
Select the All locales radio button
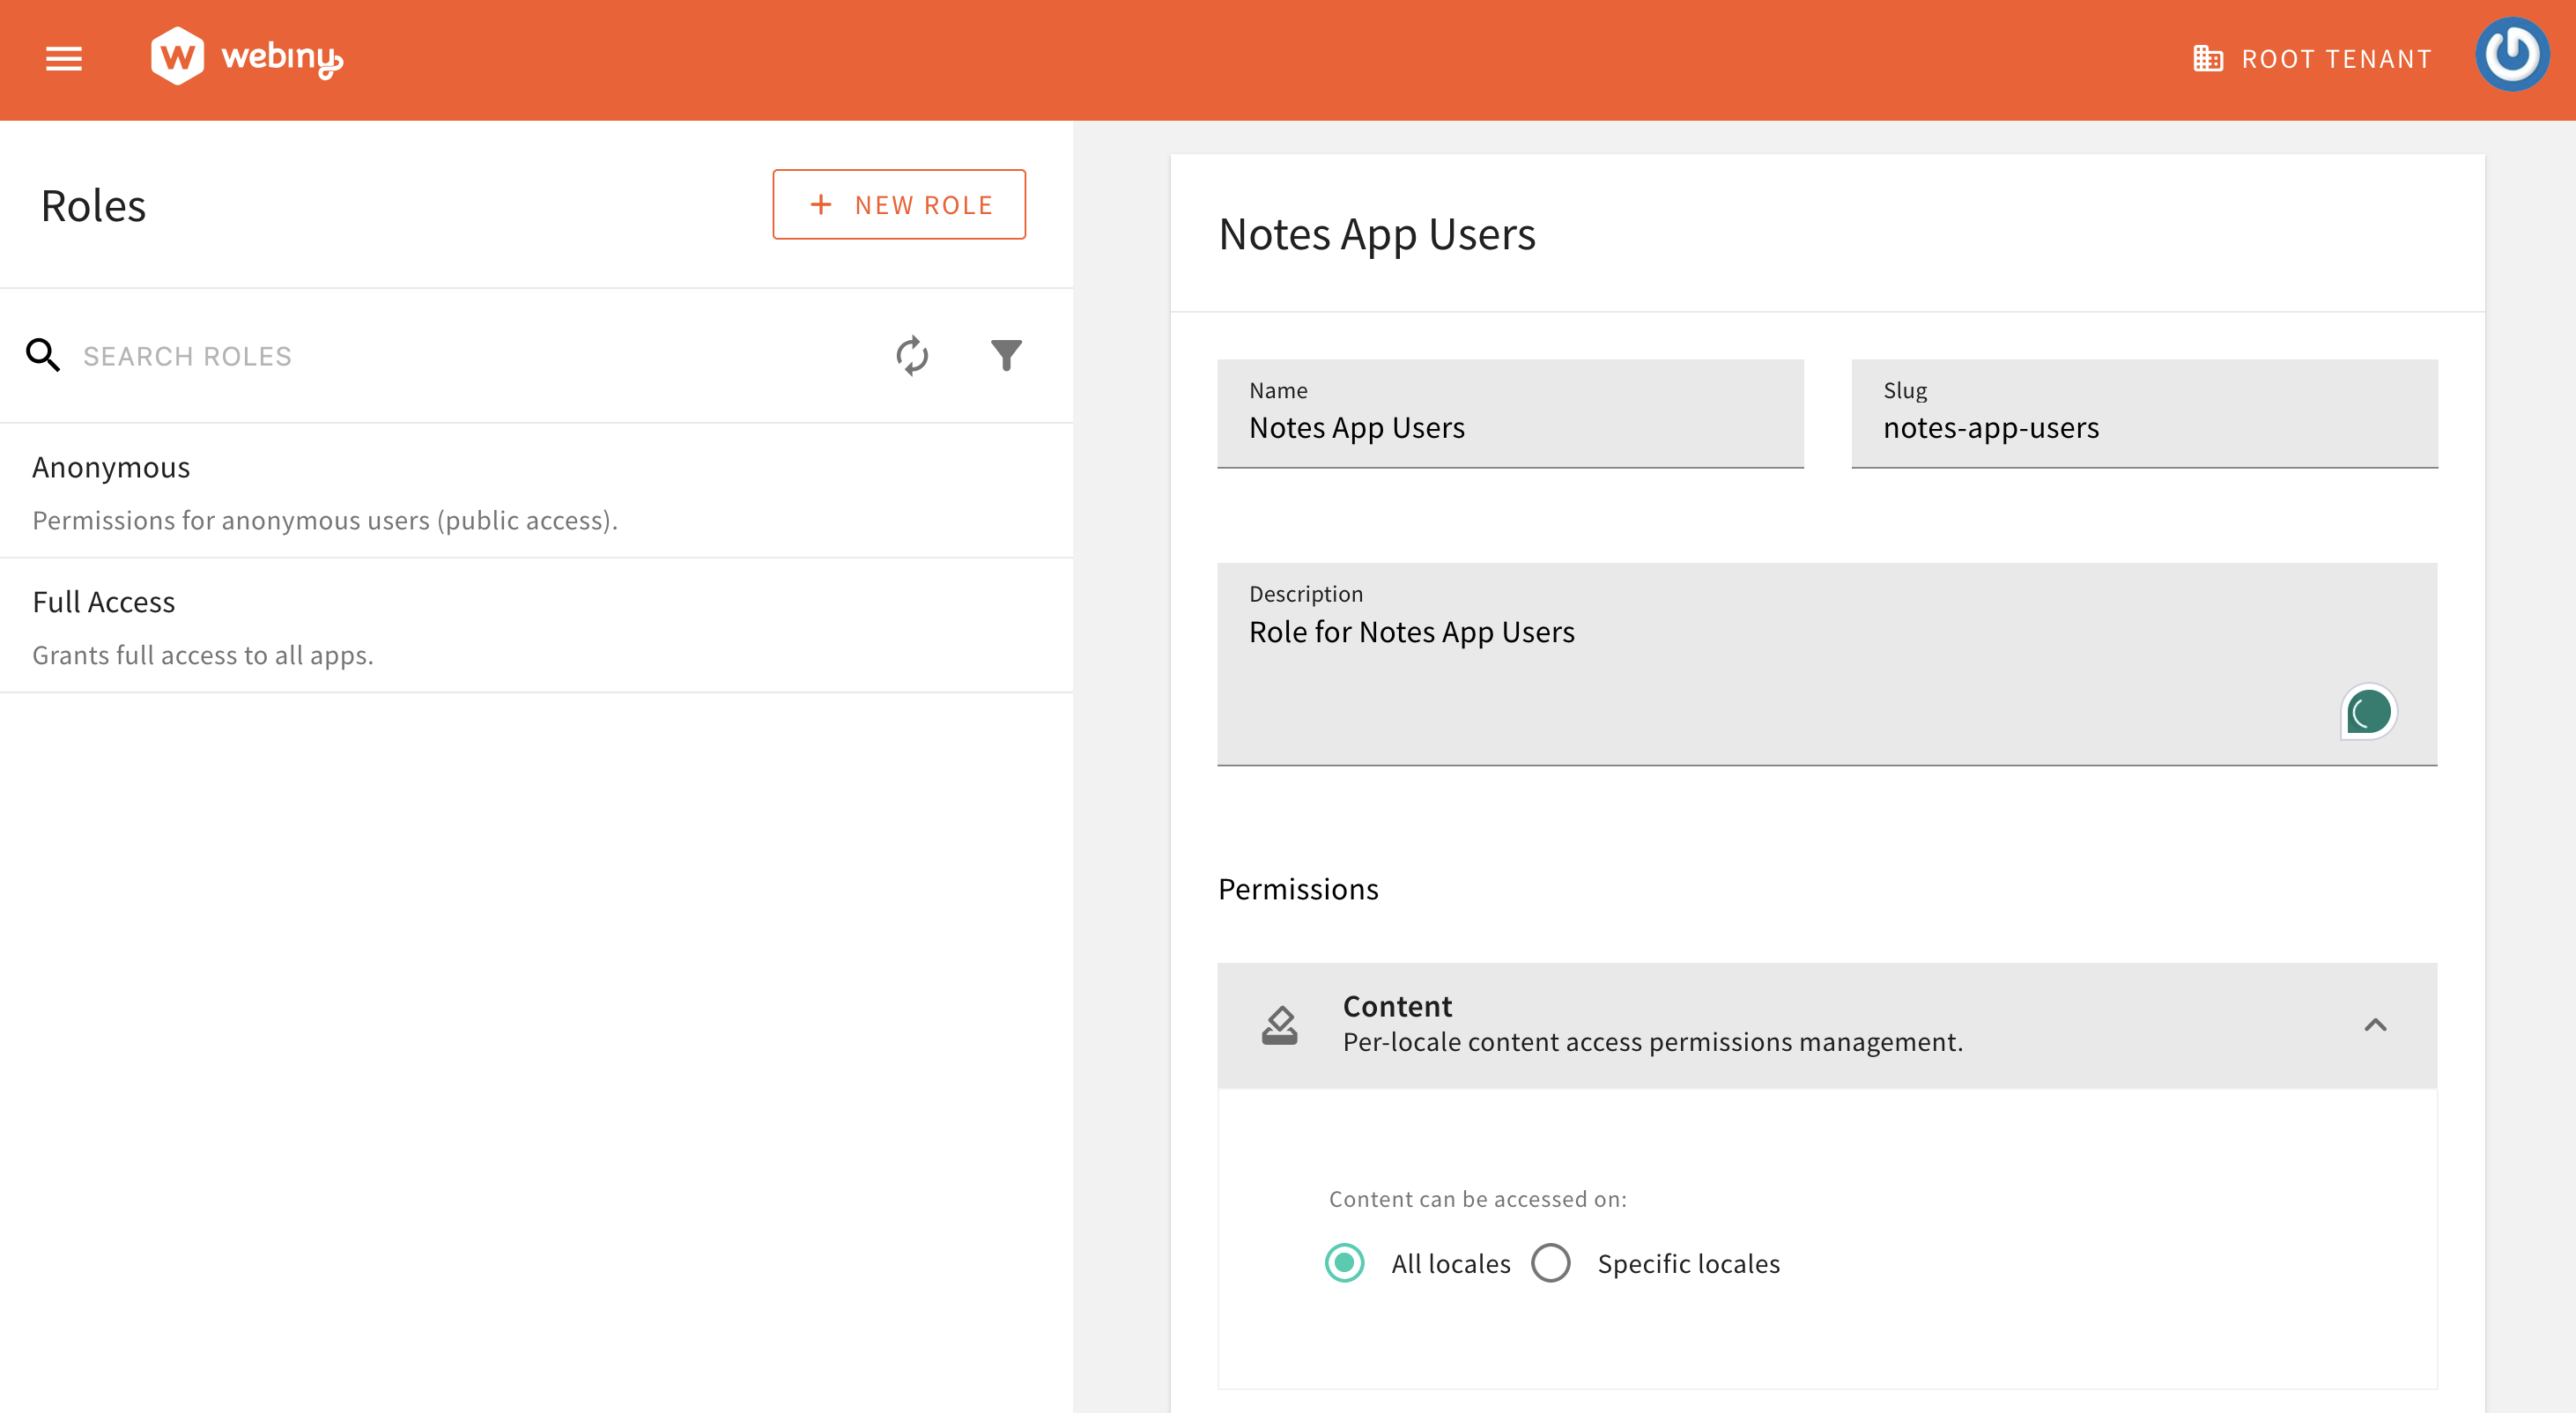click(x=1344, y=1263)
